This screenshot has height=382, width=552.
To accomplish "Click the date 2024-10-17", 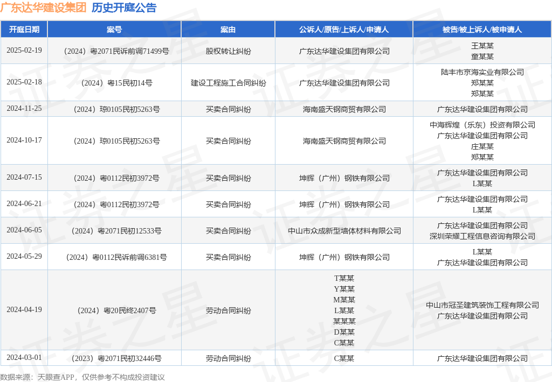I will click(x=24, y=140).
